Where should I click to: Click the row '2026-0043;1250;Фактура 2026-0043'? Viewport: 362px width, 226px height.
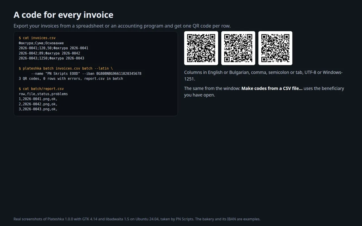(x=51, y=58)
